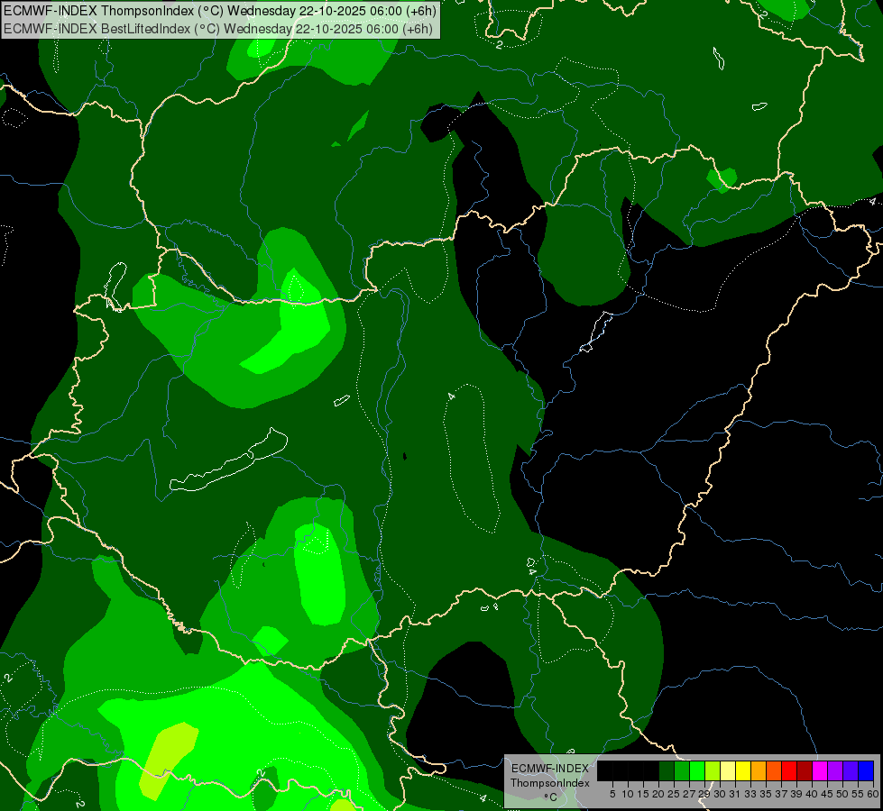Click the purple 45-50 legend swatch

click(835, 770)
